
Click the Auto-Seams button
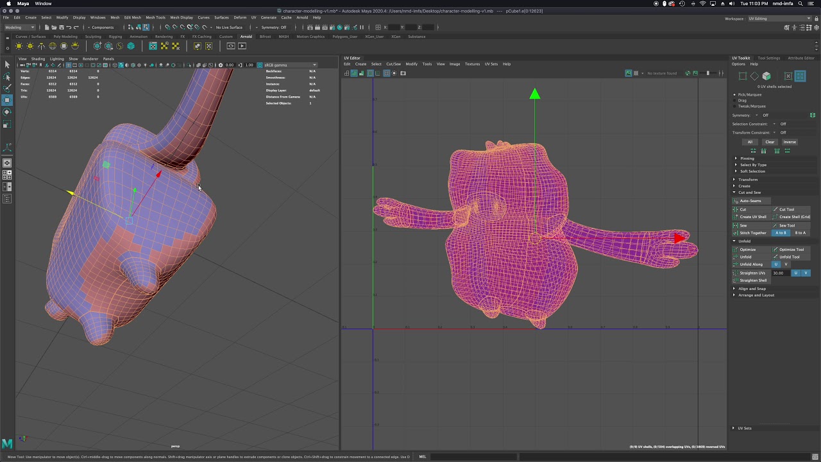click(x=750, y=201)
